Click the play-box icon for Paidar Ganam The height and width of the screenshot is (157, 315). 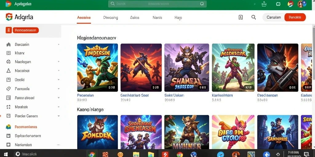point(8,116)
